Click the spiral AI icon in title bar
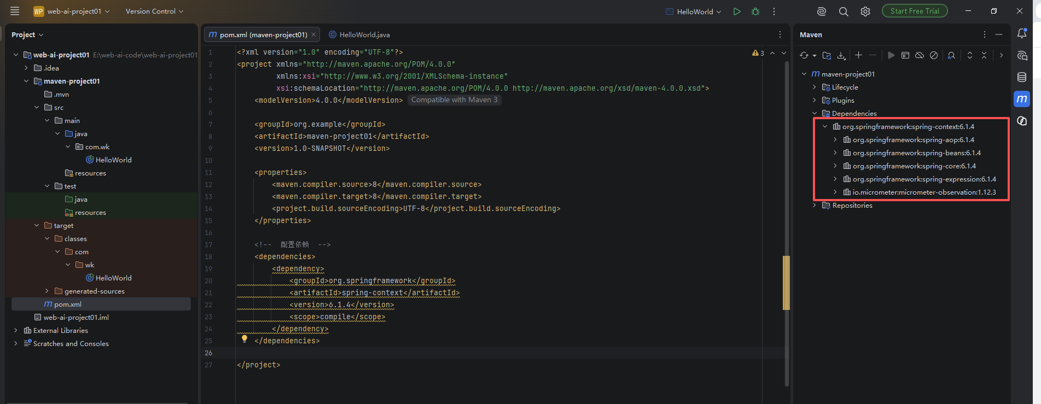This screenshot has height=404, width=1041. (821, 11)
